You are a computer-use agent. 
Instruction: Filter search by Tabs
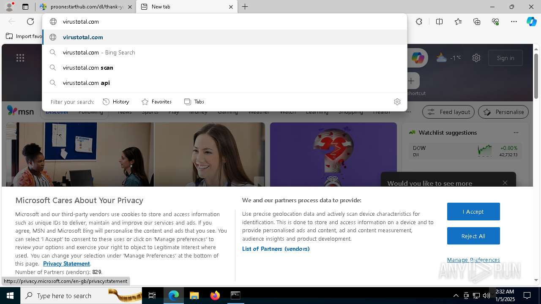[x=194, y=102]
